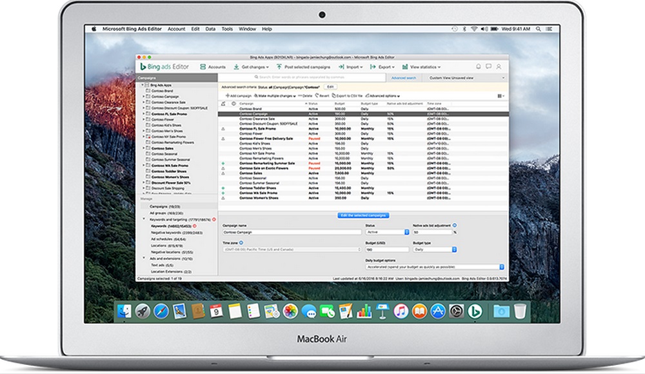Click the Add campaign plus icon
645x374 pixels.
pyautogui.click(x=228, y=96)
